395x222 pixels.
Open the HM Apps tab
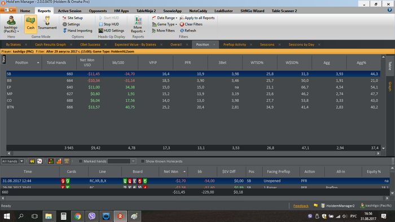tap(121, 11)
